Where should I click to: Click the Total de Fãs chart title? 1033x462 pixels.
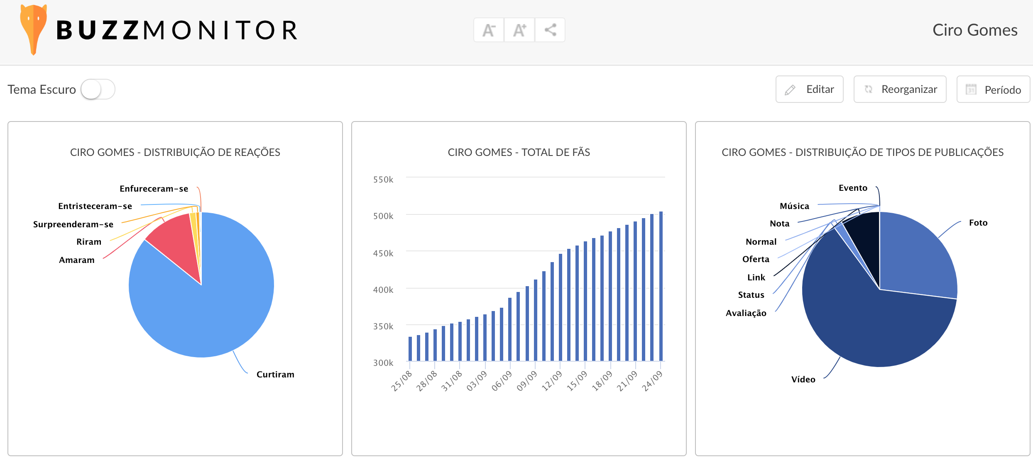tap(519, 152)
